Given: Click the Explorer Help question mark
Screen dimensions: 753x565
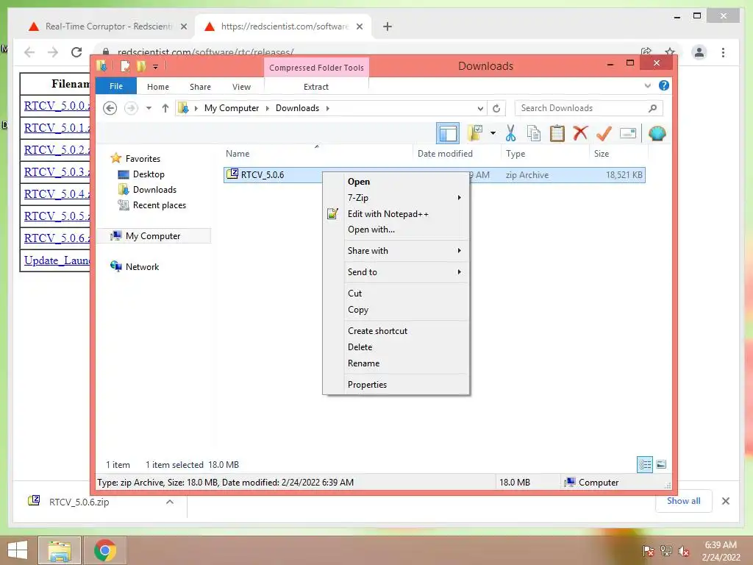Looking at the screenshot, I should (x=664, y=85).
